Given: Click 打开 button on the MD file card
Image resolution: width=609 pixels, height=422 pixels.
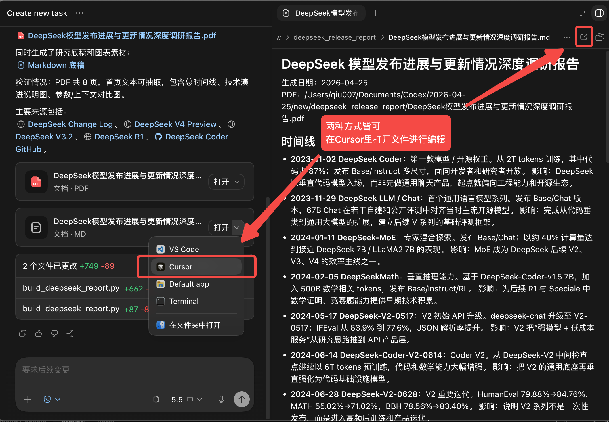Looking at the screenshot, I should point(221,227).
